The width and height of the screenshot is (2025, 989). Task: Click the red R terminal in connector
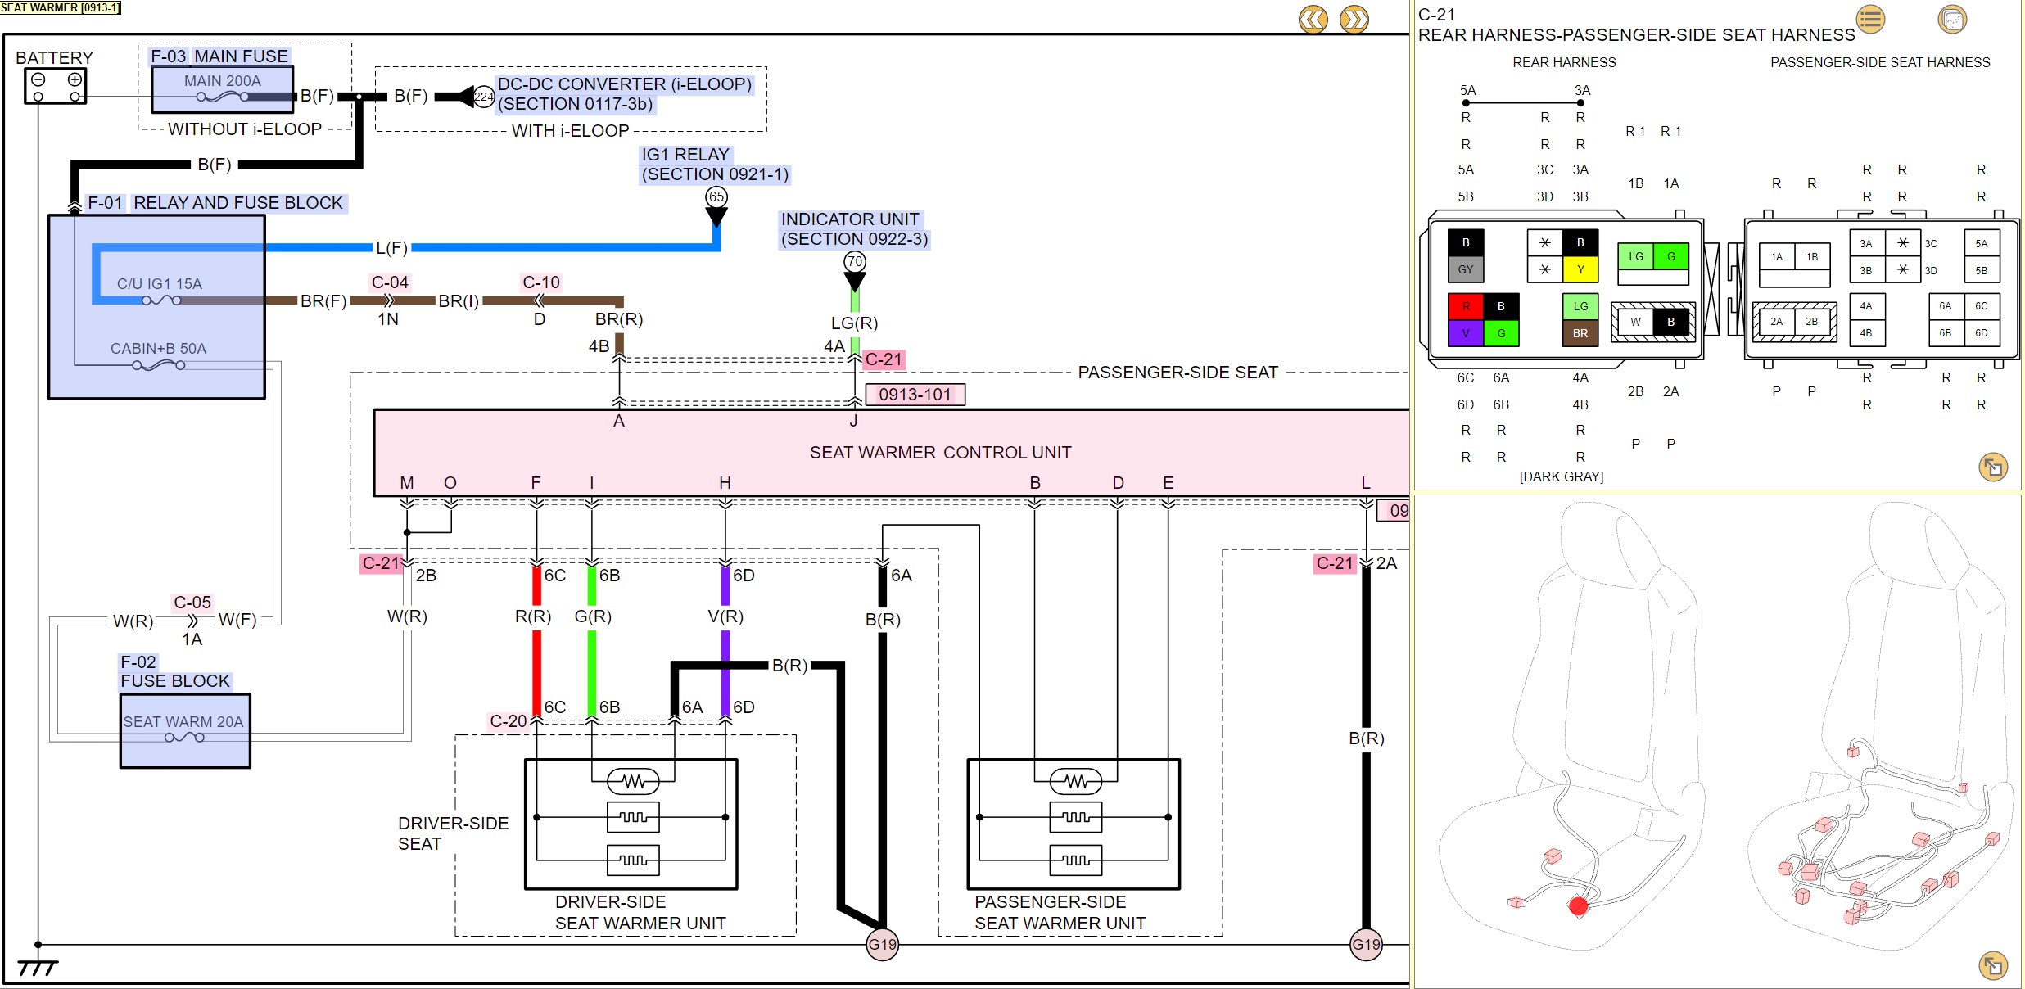point(1465,306)
